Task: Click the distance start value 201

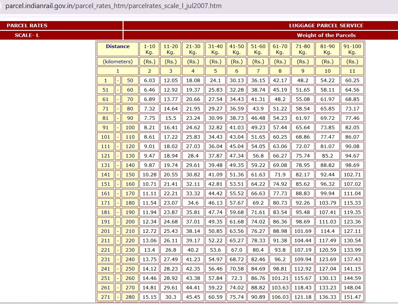Action: point(106,231)
